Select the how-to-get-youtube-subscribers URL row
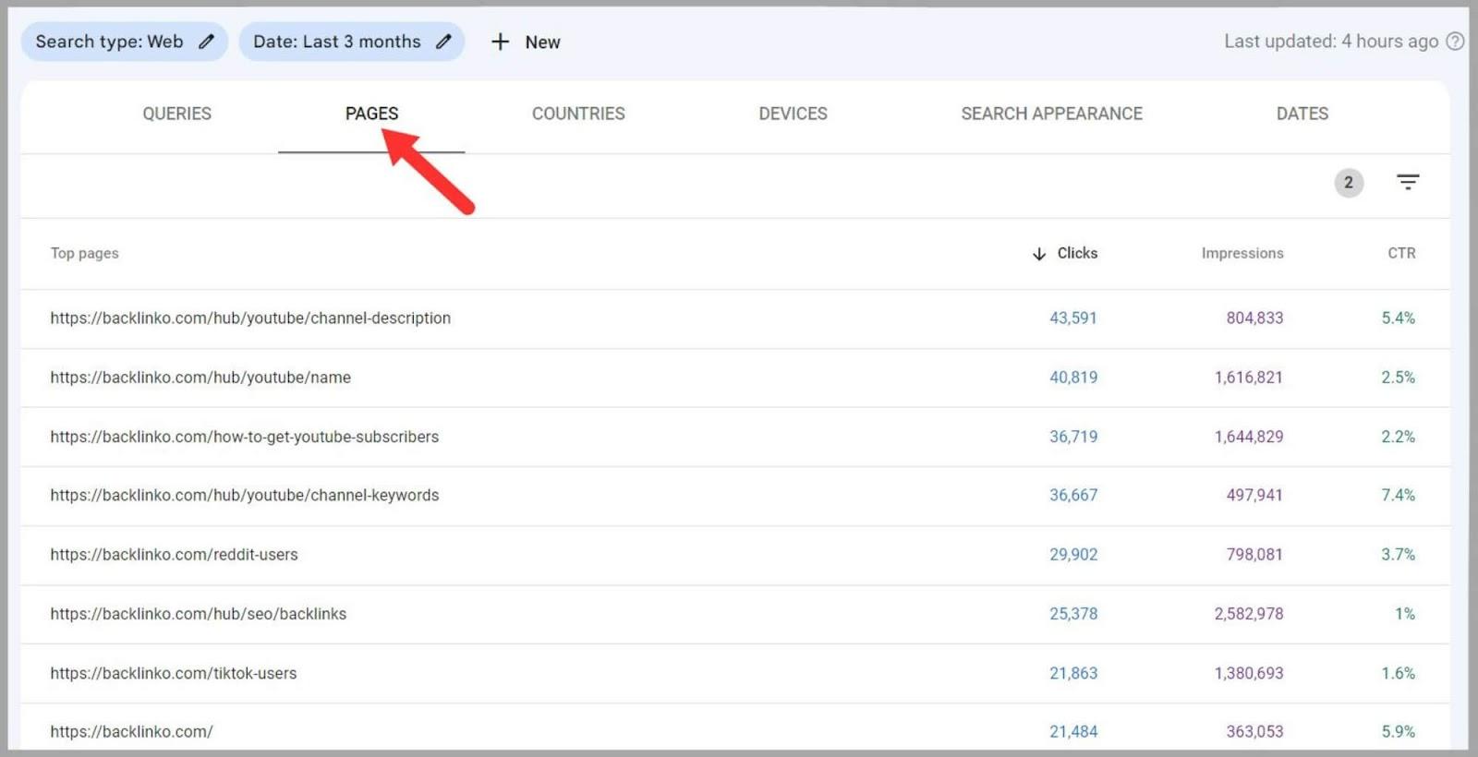 pyautogui.click(x=245, y=437)
